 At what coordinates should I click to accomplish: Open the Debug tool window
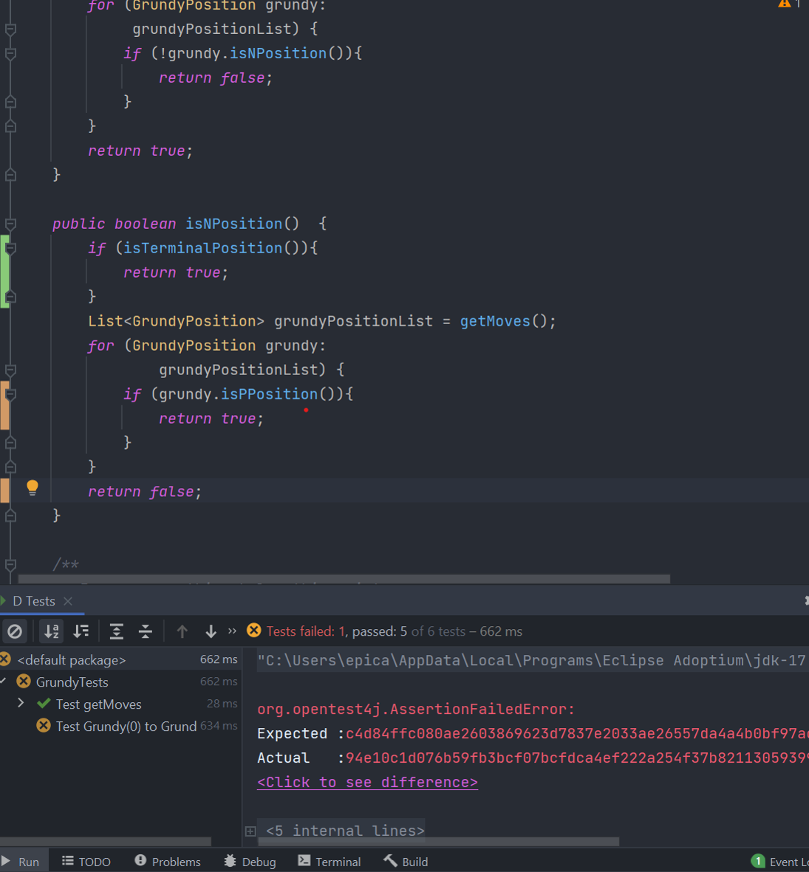click(x=250, y=862)
